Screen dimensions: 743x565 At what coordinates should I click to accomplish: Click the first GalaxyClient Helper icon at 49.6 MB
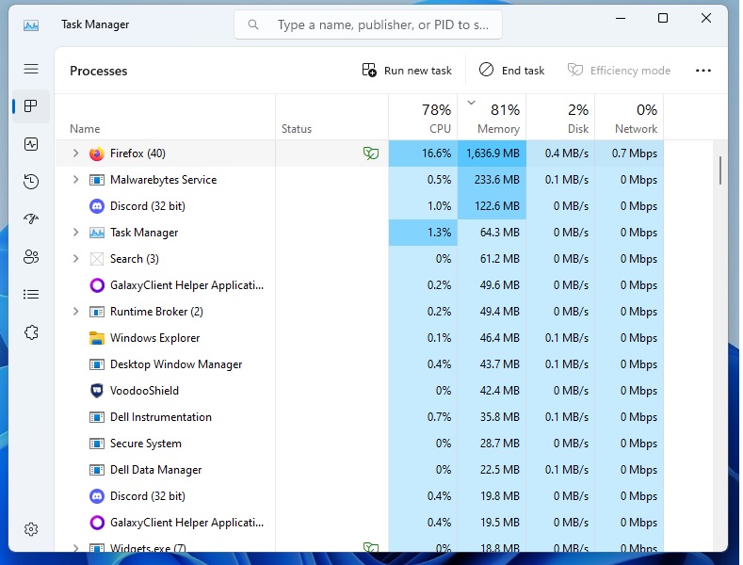point(97,285)
